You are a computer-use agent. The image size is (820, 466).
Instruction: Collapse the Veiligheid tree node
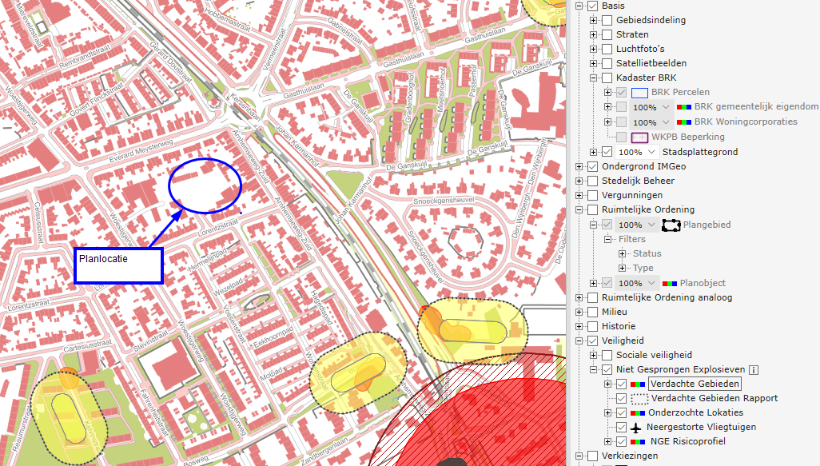579,341
